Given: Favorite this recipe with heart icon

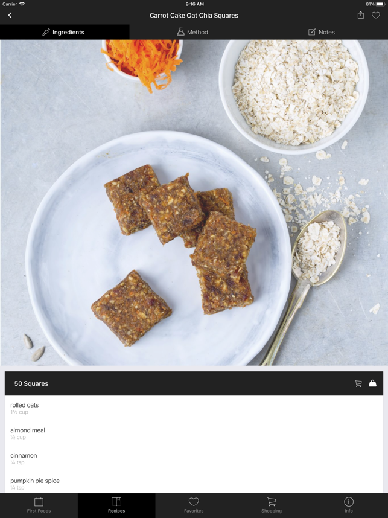Looking at the screenshot, I should coord(376,15).
